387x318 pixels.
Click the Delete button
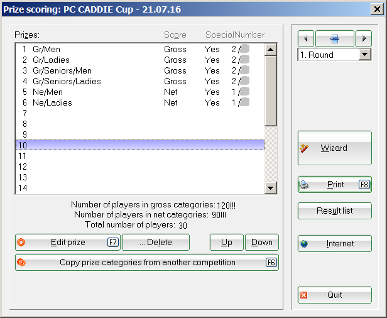point(156,243)
